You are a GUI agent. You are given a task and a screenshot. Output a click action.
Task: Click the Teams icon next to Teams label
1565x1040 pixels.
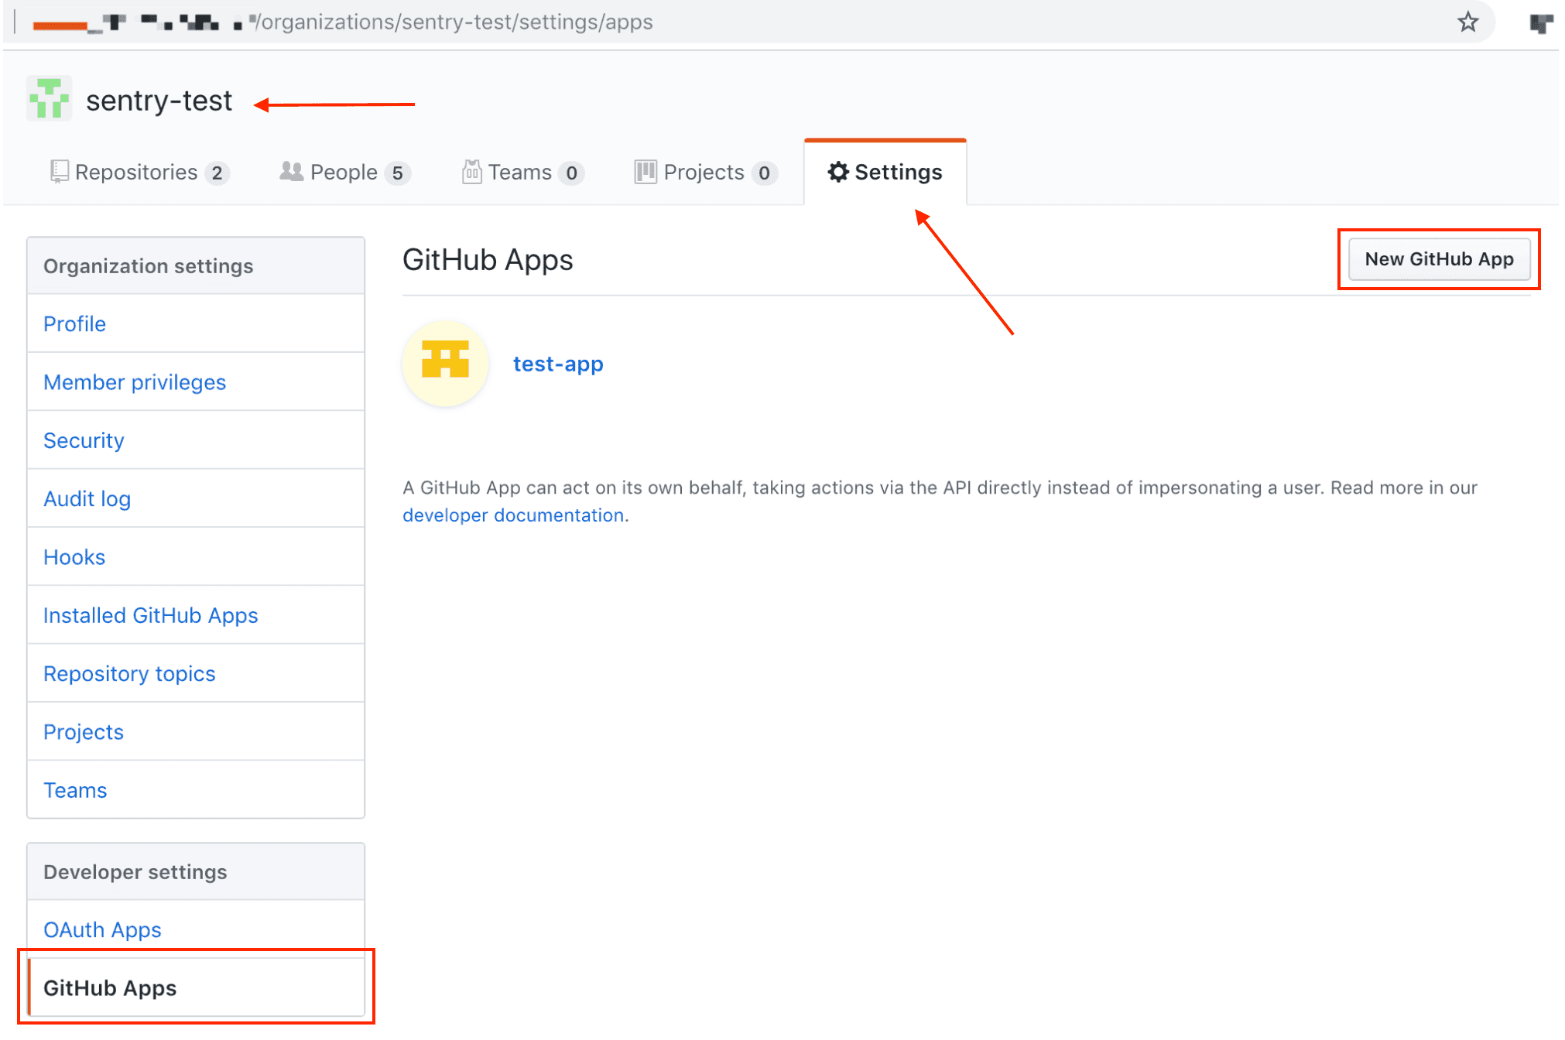472,172
